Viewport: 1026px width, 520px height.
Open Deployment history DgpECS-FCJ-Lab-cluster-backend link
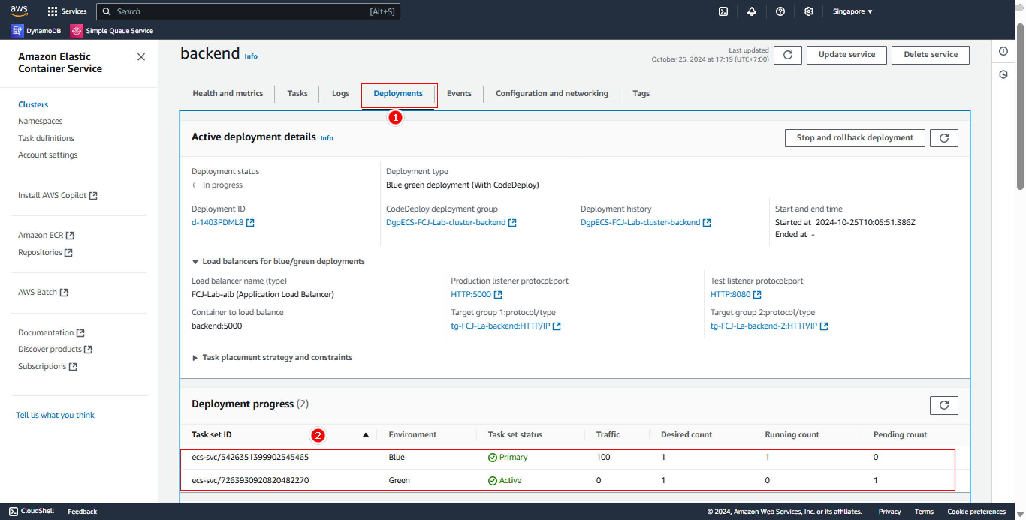645,222
